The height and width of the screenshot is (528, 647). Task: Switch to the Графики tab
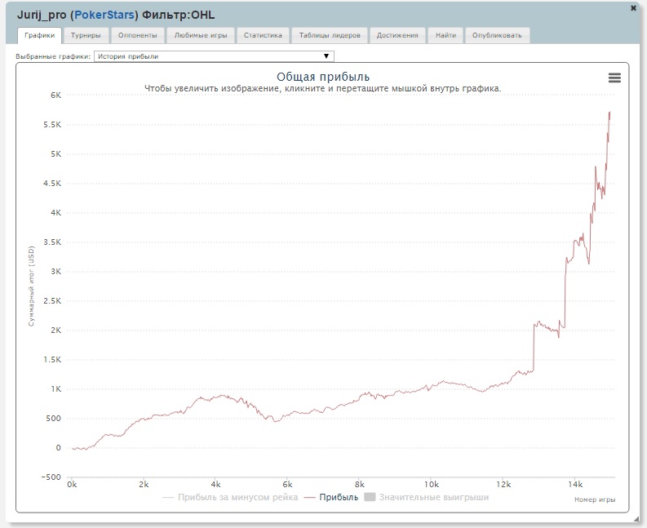(40, 36)
